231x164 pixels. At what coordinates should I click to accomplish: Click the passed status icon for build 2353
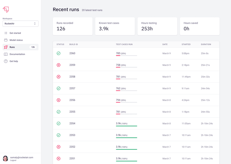coord(59,135)
